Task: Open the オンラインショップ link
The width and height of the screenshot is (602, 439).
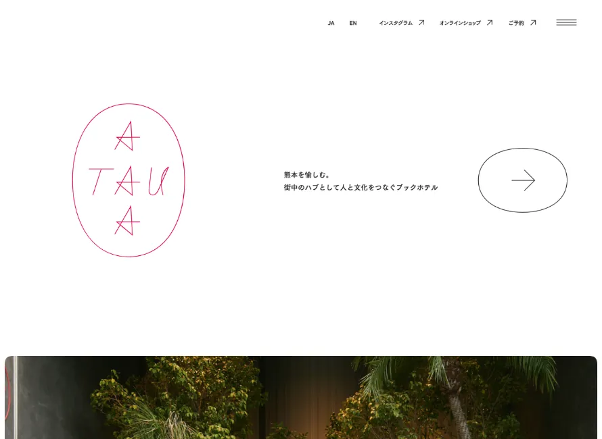Action: point(460,23)
